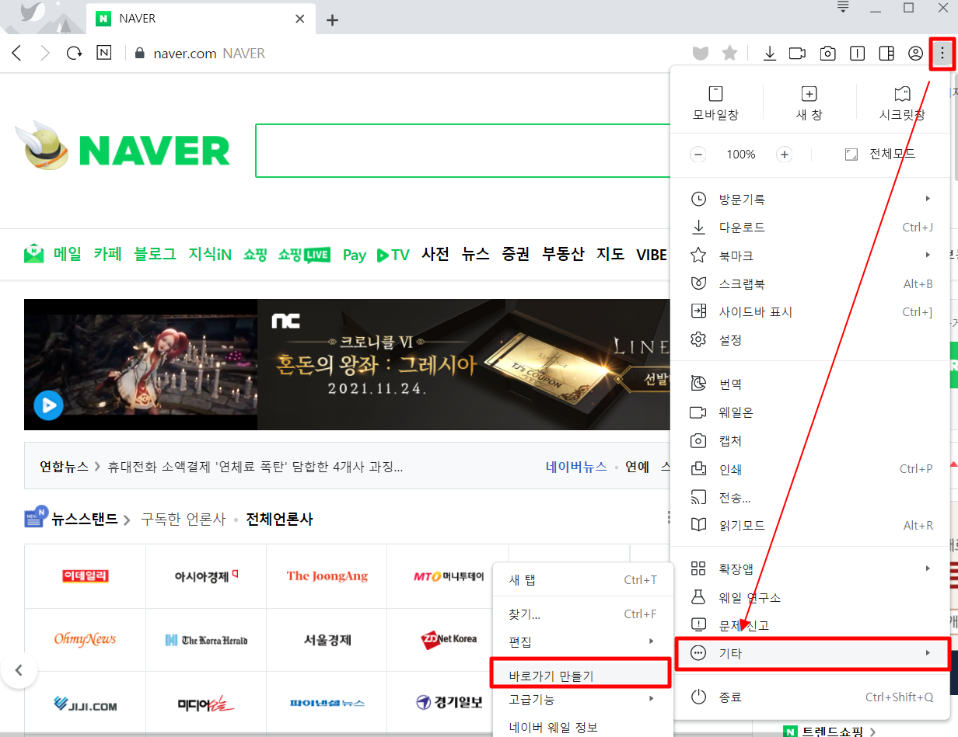958x737 pixels.
Task: Select 바로가기 만들기 in the submenu
Action: pos(580,675)
